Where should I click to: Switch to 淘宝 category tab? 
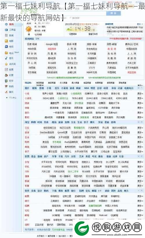(x=27, y=122)
